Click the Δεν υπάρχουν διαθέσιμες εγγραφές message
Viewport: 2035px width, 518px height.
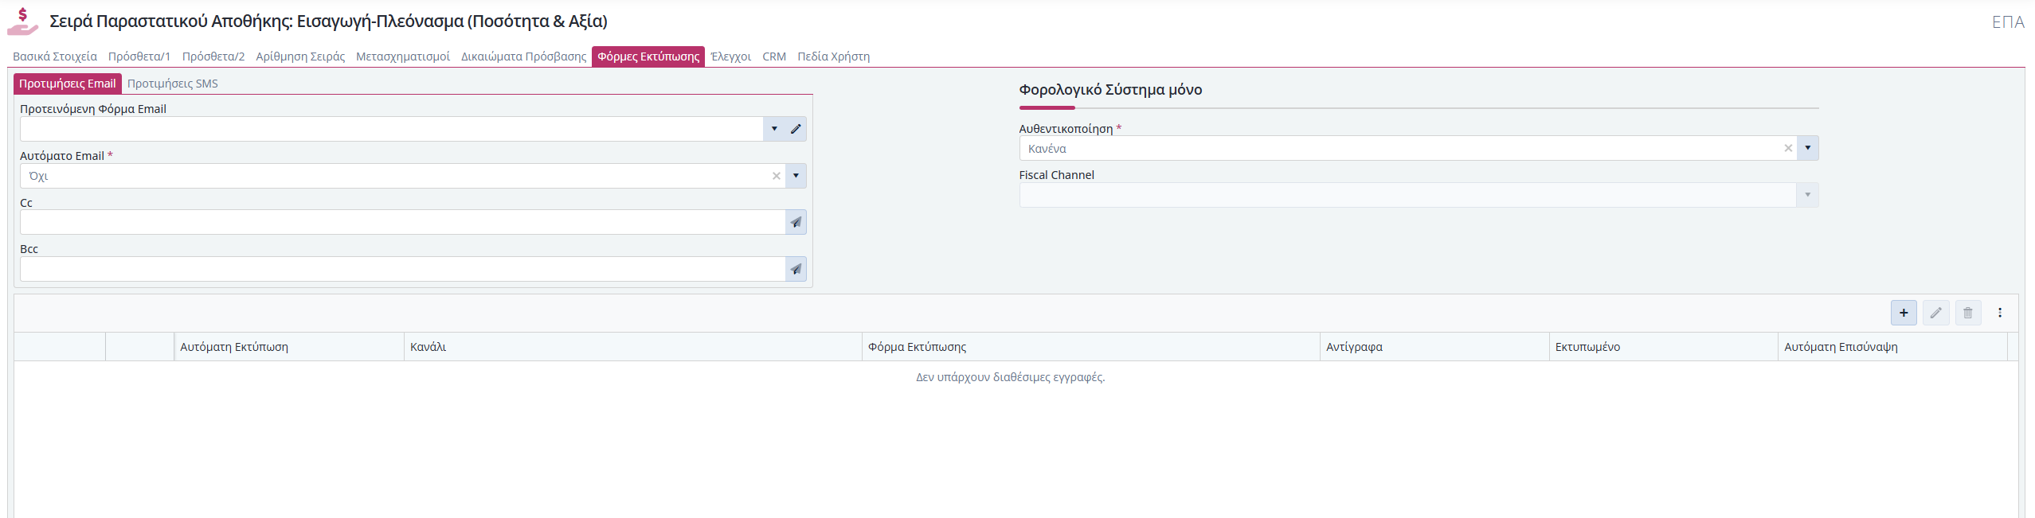tap(1010, 377)
